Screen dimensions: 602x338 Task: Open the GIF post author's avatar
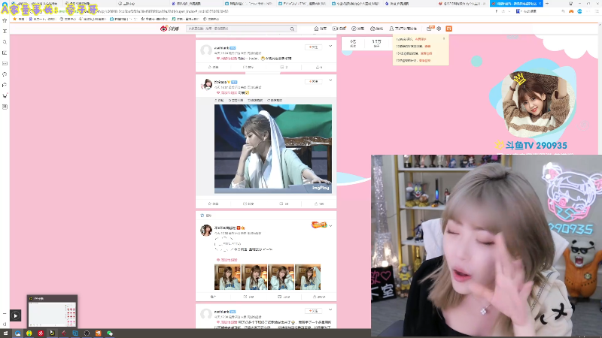pos(206,84)
